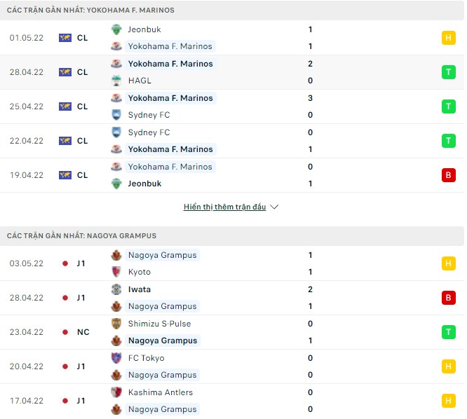Screen dimensions: 467x419
Task: Click the FC Tokyo crest icon
Action: pos(116,358)
